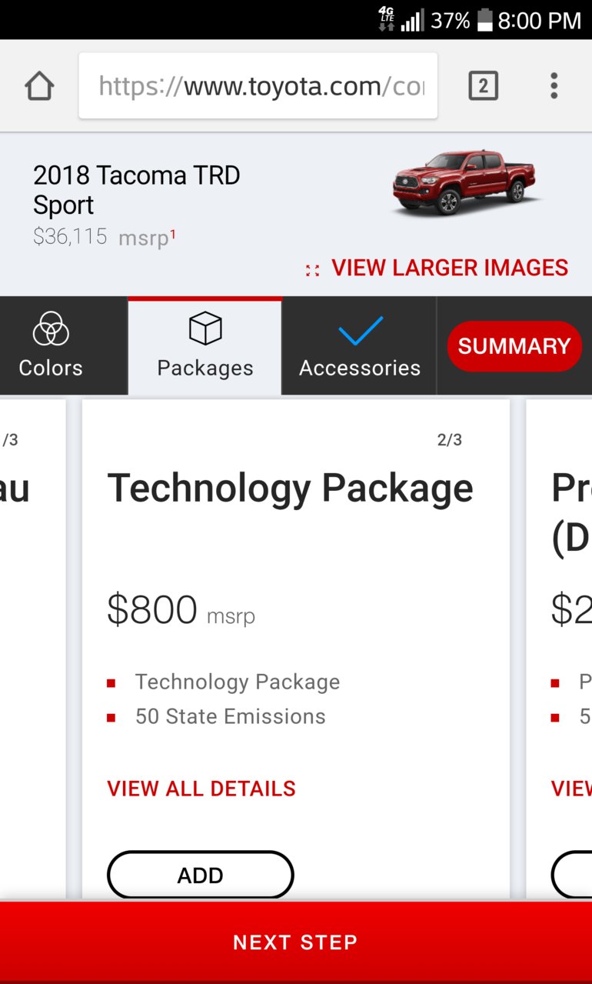Tap the battery status icon
Image resolution: width=592 pixels, height=984 pixels.
point(484,21)
